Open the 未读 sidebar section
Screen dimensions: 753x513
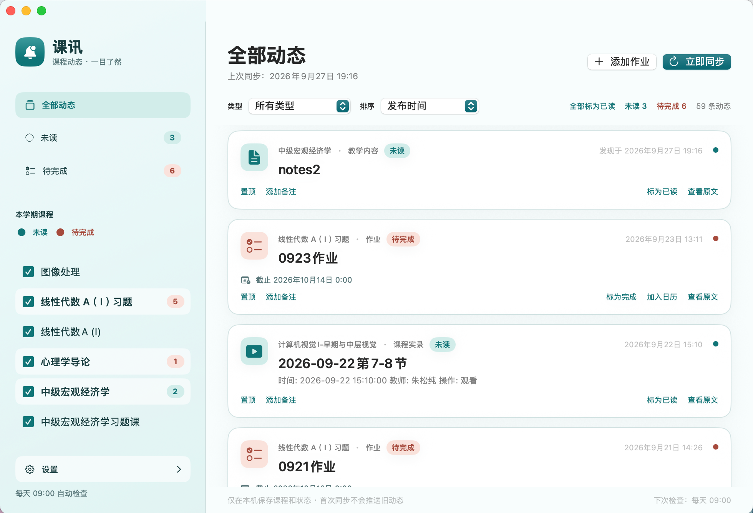point(103,138)
